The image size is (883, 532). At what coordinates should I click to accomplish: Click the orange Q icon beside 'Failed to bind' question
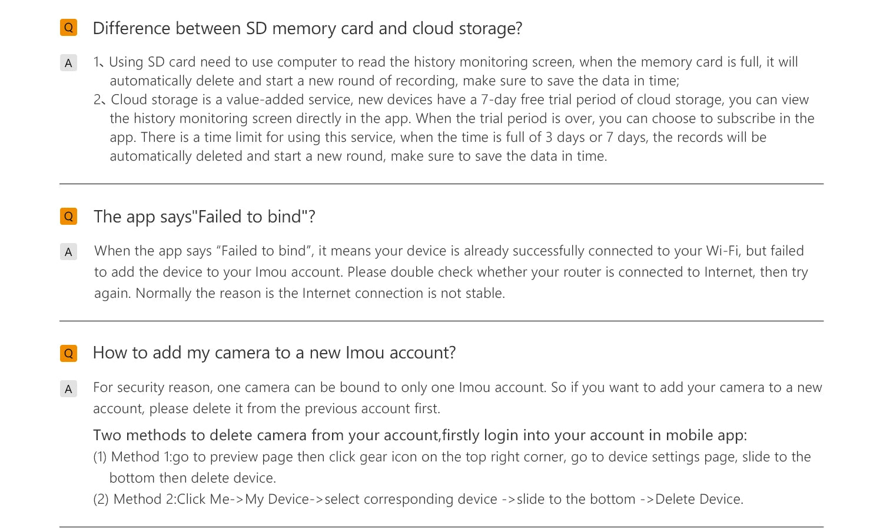(x=68, y=217)
